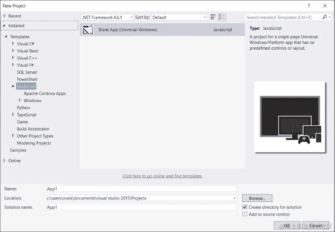Select the Blank App (Universal Windows) template icon

[88, 30]
